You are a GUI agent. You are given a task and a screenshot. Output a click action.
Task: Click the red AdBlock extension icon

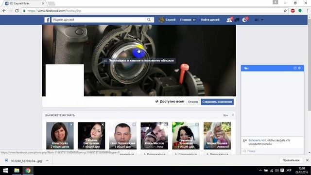(x=293, y=11)
